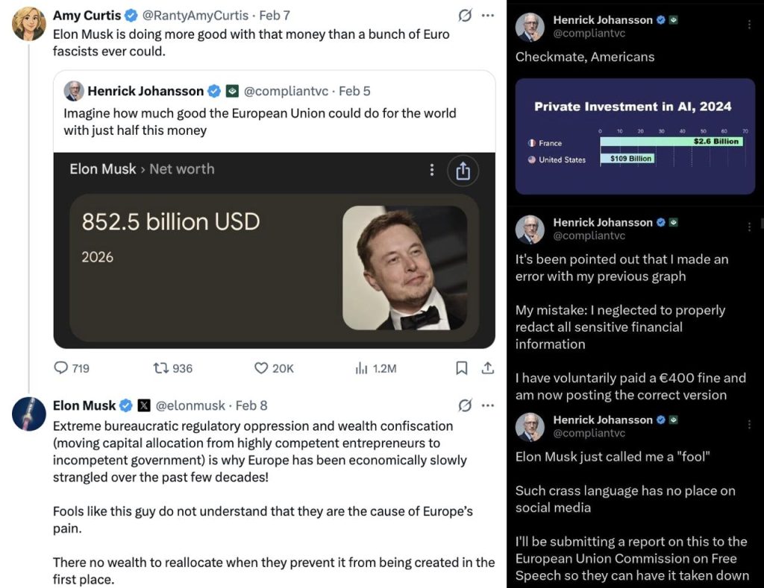Viewport: 764px width, 588px height.
Task: Click the share icon in net worth card
Action: pos(463,171)
